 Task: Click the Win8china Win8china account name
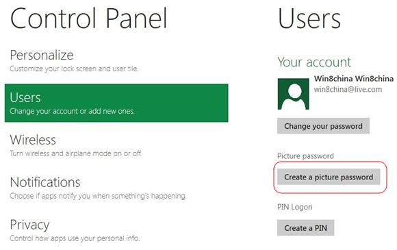[354, 79]
